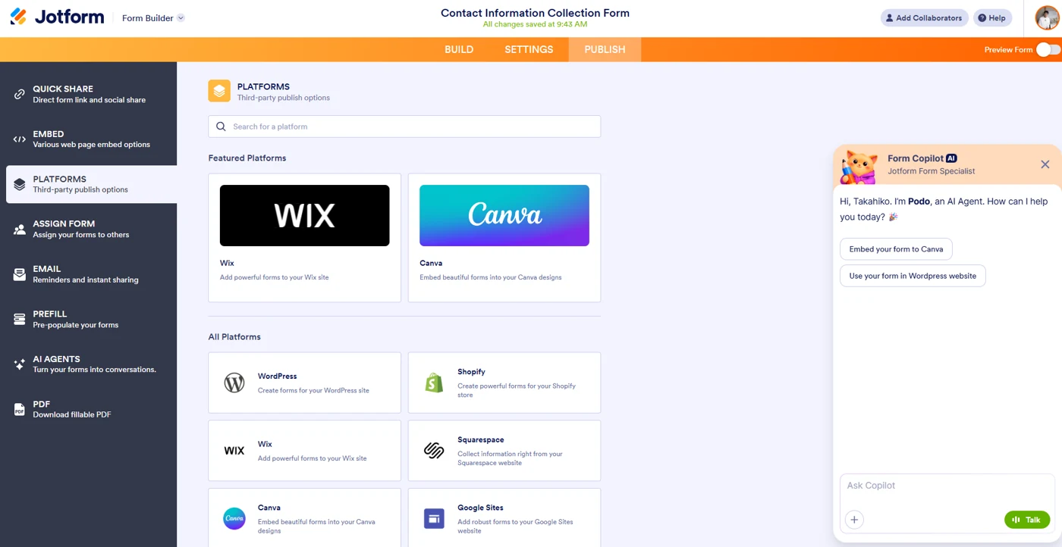Toggle the Preview Form switch

1048,49
